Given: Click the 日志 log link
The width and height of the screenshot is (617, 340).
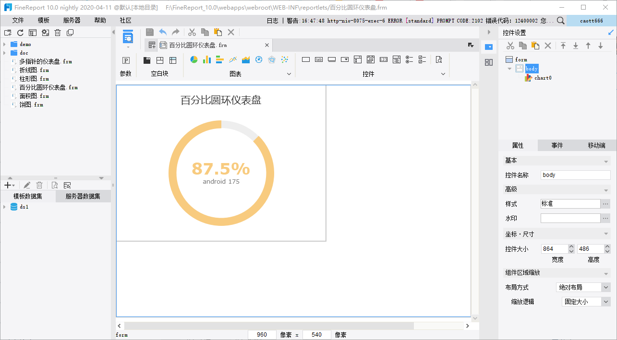Looking at the screenshot, I should [272, 21].
